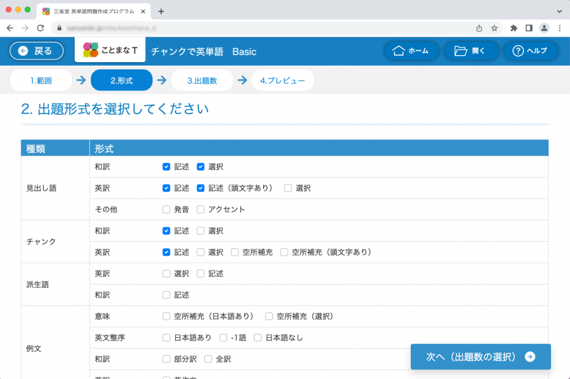Check 派生語 和訳 記述

point(166,295)
